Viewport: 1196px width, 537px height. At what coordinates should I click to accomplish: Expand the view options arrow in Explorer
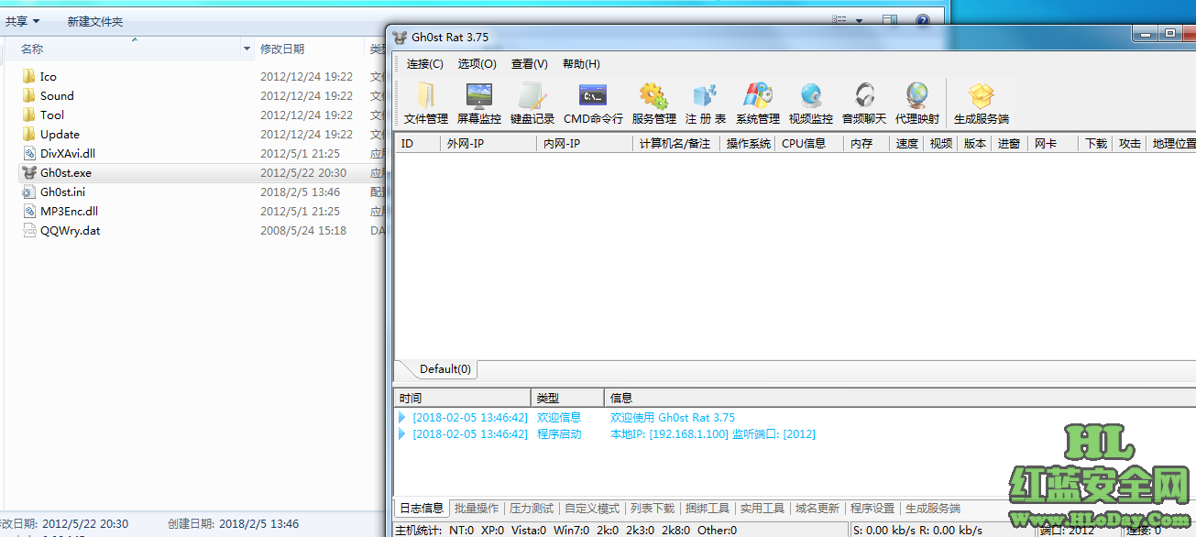(x=860, y=20)
